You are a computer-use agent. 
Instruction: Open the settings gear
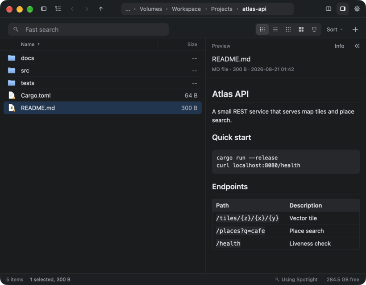[357, 9]
